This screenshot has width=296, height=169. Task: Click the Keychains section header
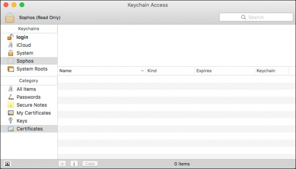pyautogui.click(x=29, y=29)
